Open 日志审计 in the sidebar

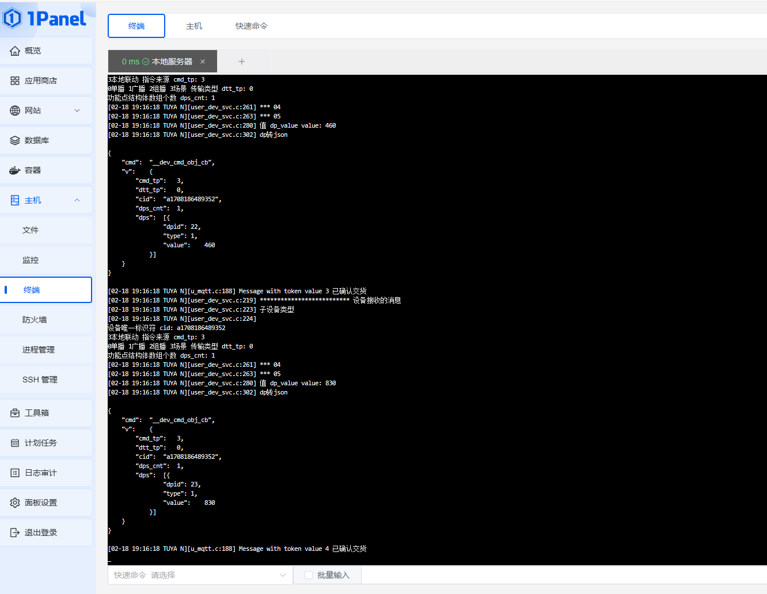tap(46, 473)
